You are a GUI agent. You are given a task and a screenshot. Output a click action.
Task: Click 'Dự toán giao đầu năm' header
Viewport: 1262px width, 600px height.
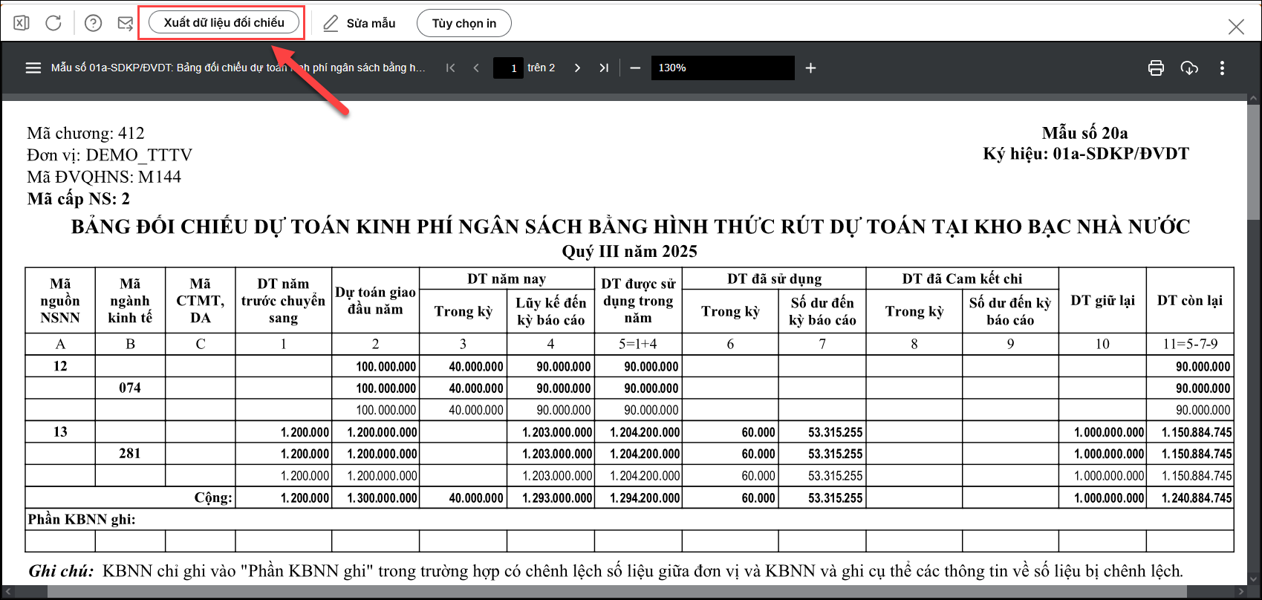click(x=375, y=301)
